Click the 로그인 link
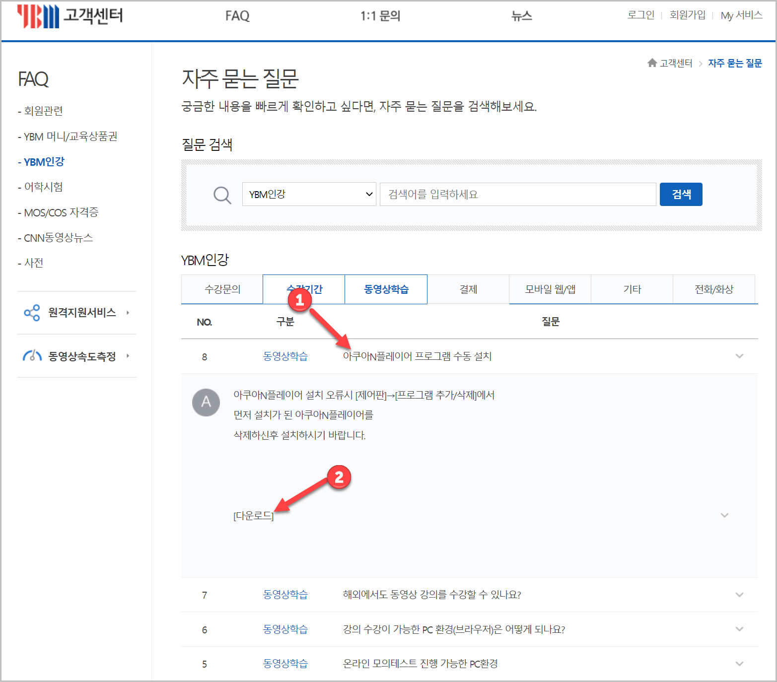The height and width of the screenshot is (682, 777). [641, 15]
